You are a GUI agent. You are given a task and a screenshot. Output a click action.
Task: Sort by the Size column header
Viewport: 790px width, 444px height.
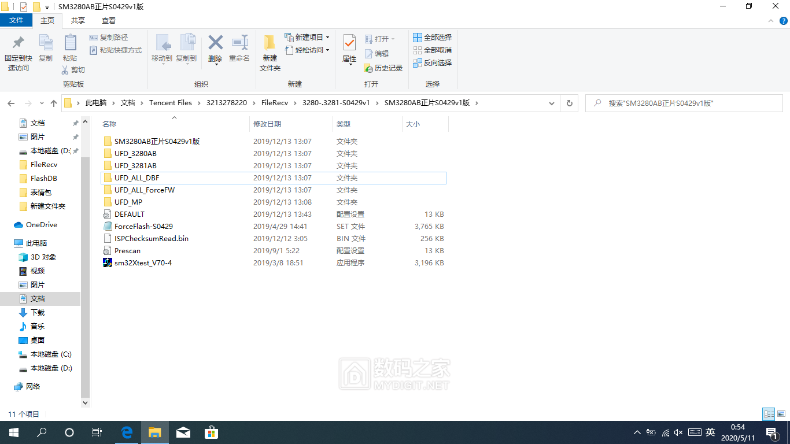coord(425,124)
